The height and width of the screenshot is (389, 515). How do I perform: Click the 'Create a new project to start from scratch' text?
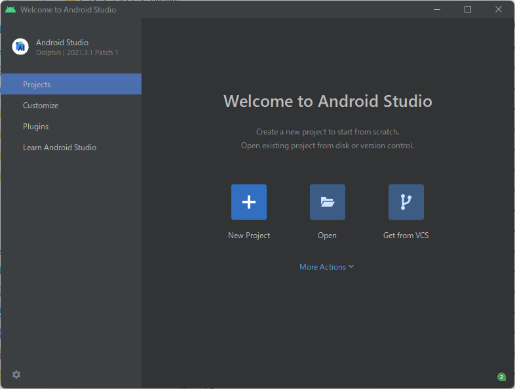click(328, 132)
